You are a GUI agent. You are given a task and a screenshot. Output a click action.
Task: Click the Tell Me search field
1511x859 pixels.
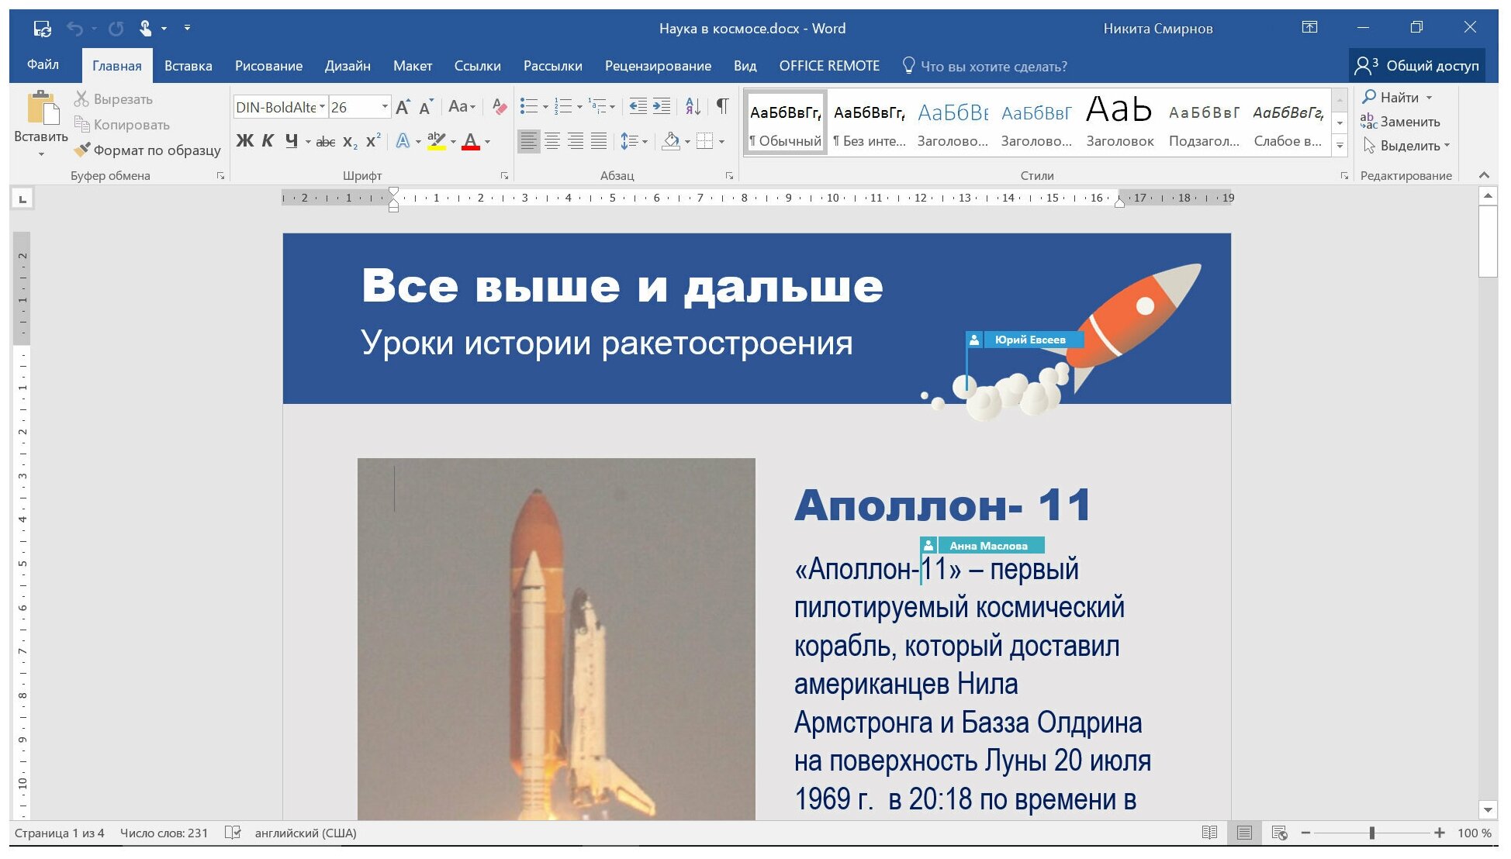[993, 67]
